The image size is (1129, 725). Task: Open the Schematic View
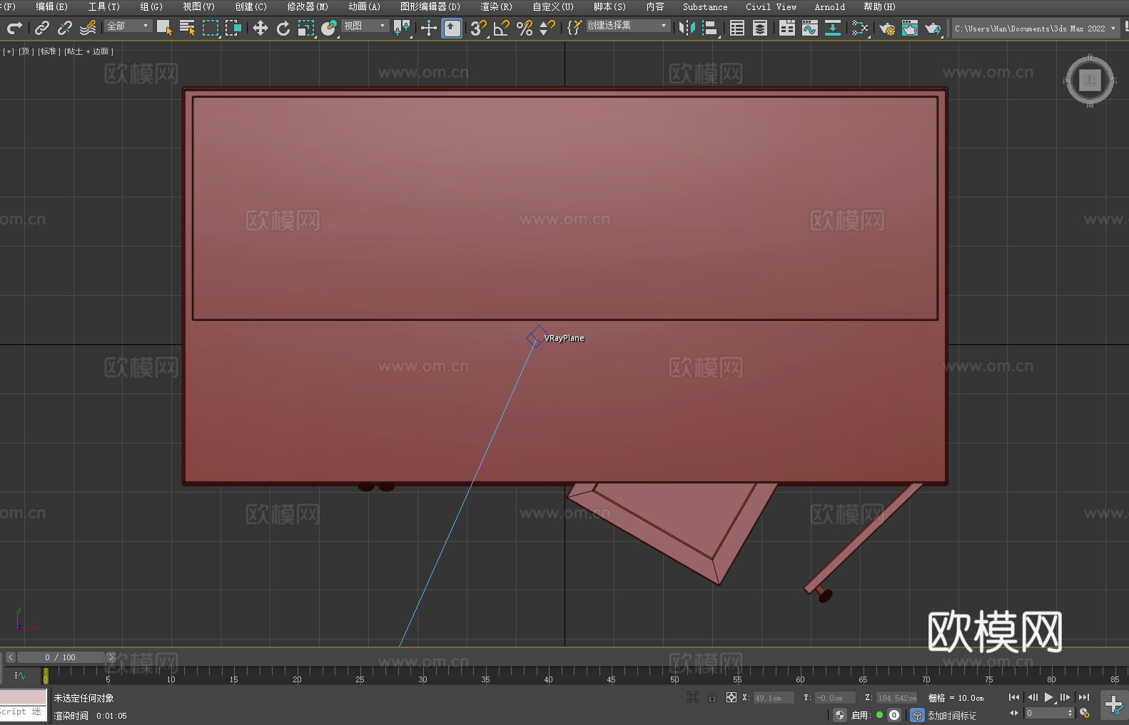point(833,28)
